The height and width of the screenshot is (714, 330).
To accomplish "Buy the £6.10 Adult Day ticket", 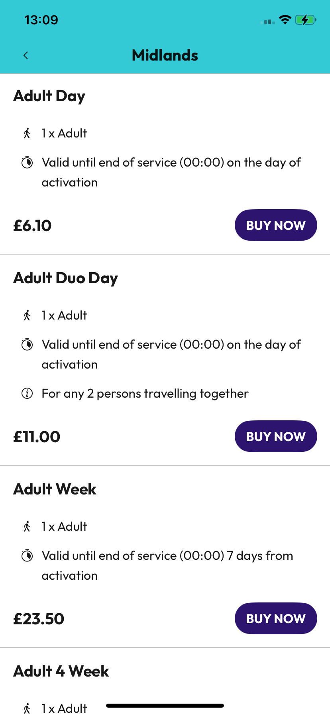I will 276,225.
